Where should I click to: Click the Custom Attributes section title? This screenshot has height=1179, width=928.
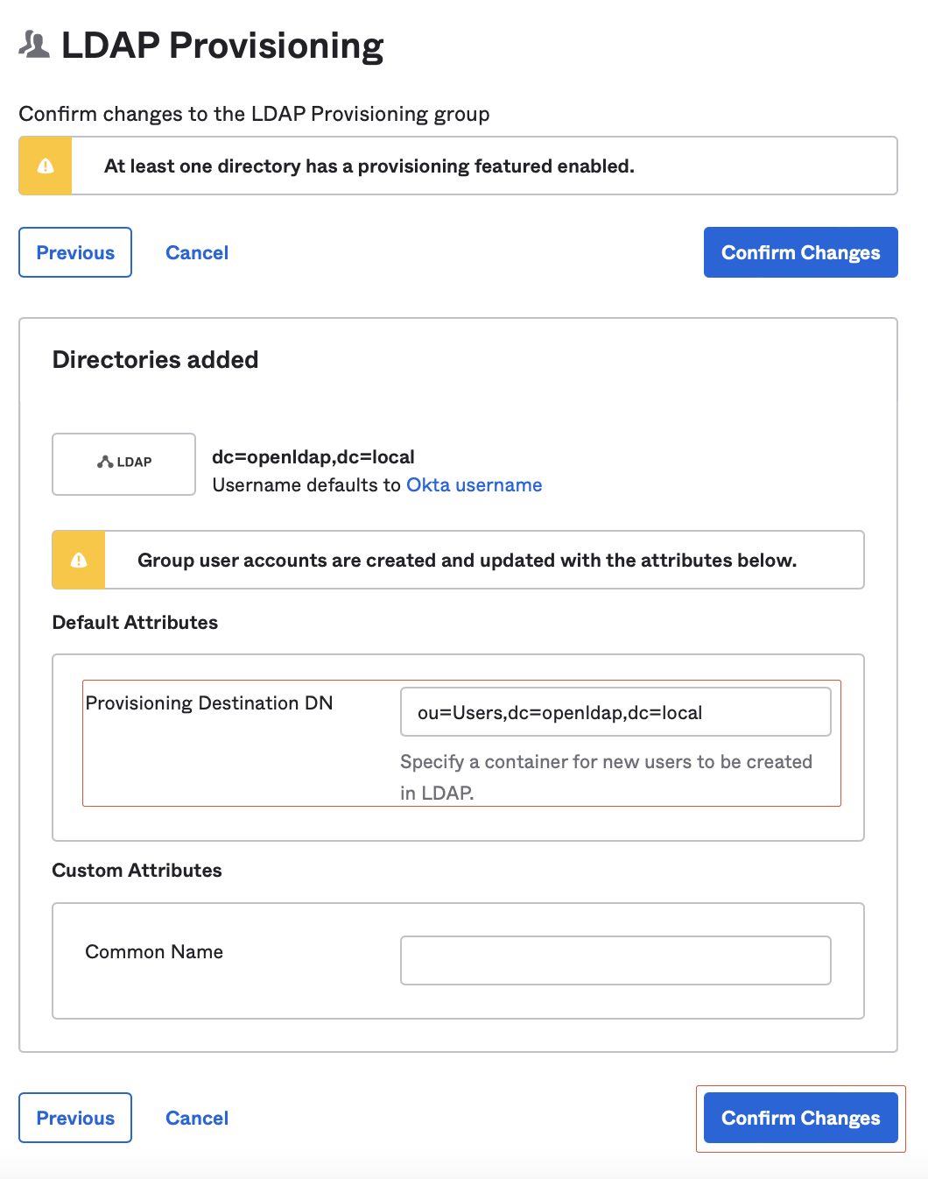(x=137, y=871)
